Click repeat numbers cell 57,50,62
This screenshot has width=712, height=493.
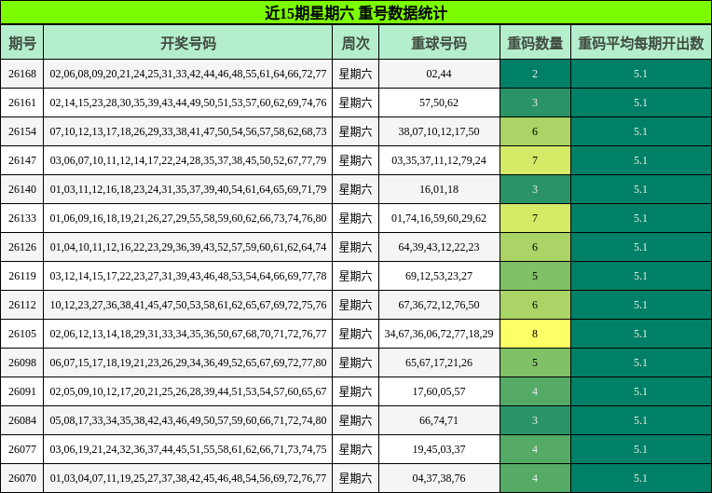(x=439, y=103)
